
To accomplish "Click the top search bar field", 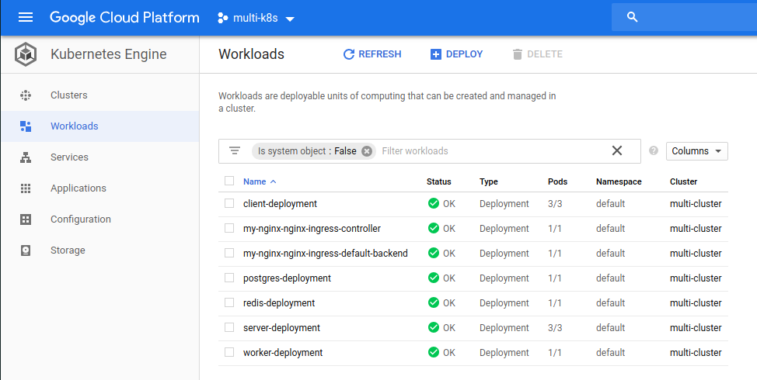I will 684,17.
